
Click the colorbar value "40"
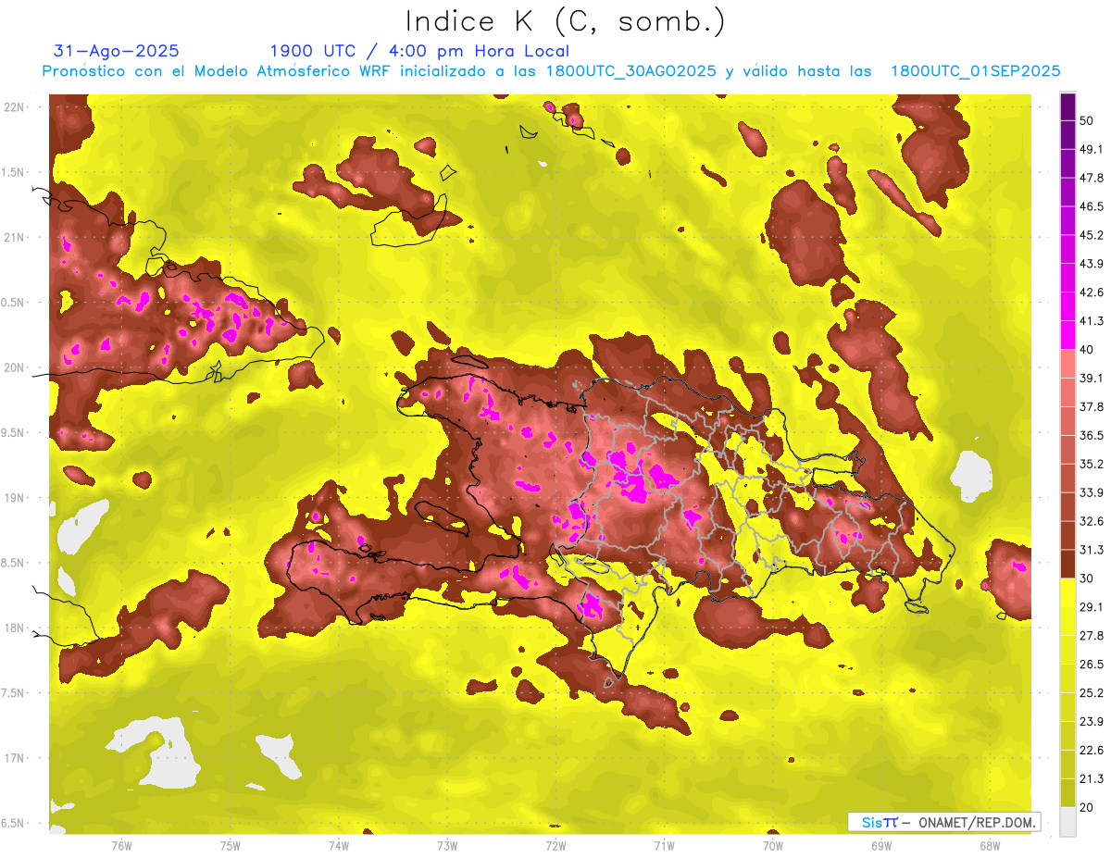1087,350
